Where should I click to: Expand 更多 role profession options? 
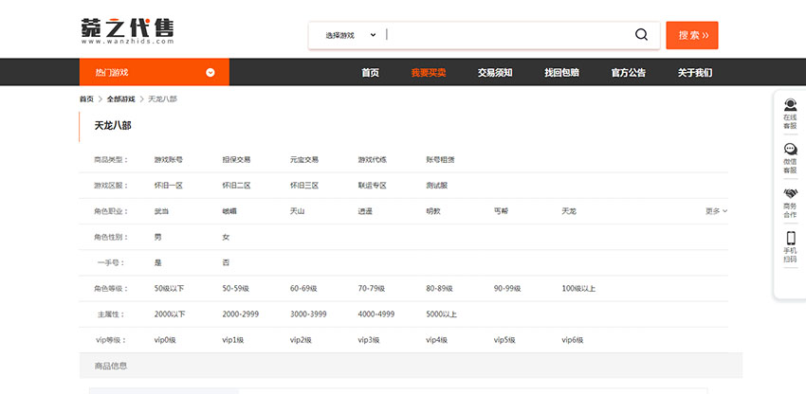716,211
